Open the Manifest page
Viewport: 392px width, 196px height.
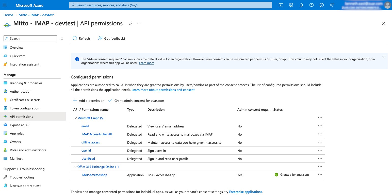(16, 158)
